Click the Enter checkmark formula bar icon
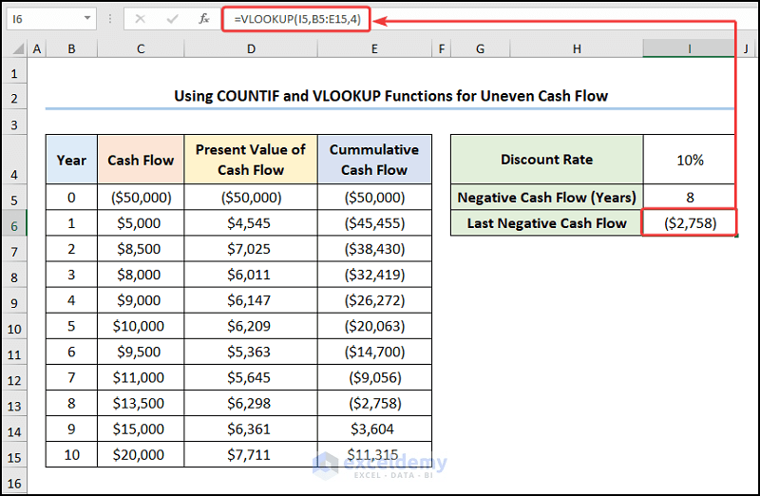 [x=172, y=19]
